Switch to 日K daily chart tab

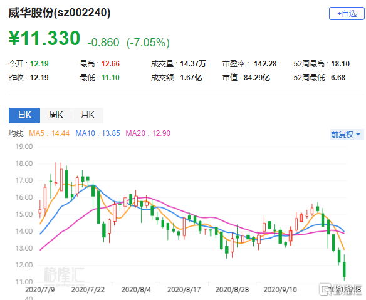coord(24,115)
